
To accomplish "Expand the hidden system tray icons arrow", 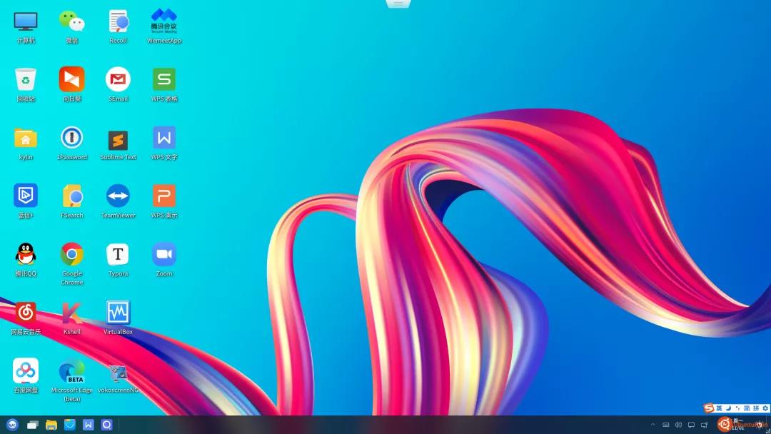I will pyautogui.click(x=652, y=425).
